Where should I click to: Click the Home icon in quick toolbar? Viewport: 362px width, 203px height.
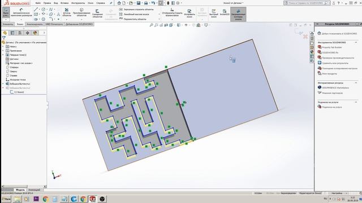(119, 3)
